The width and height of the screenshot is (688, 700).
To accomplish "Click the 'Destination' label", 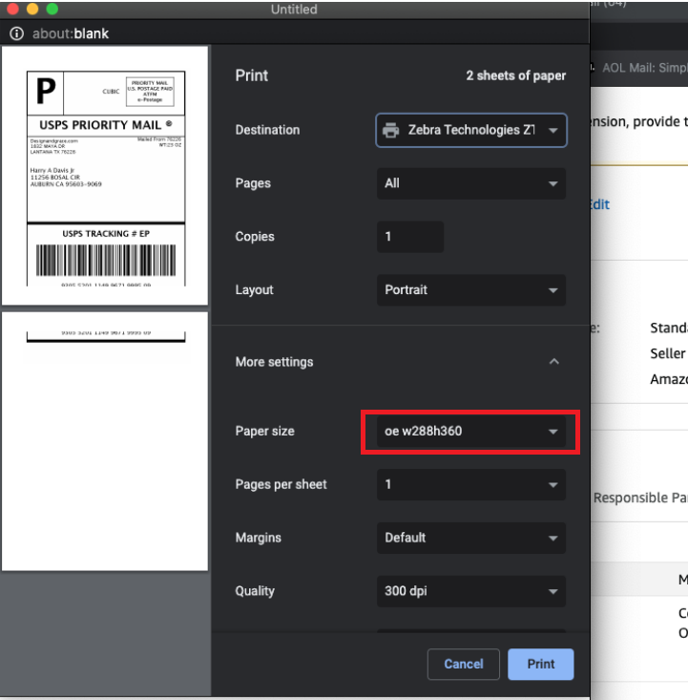I will click(268, 130).
